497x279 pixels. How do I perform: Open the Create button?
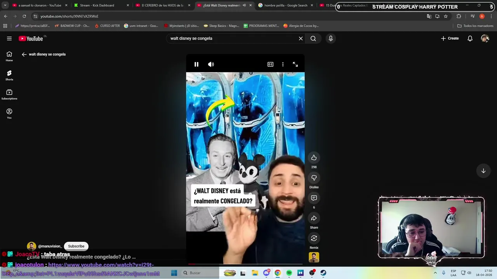[450, 38]
